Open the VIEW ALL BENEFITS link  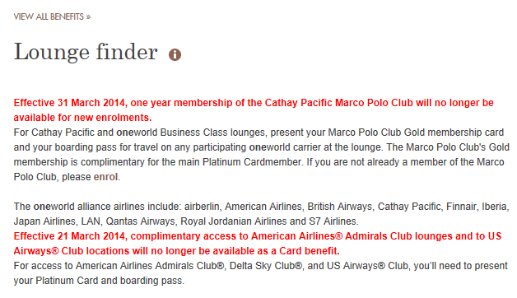point(52,16)
